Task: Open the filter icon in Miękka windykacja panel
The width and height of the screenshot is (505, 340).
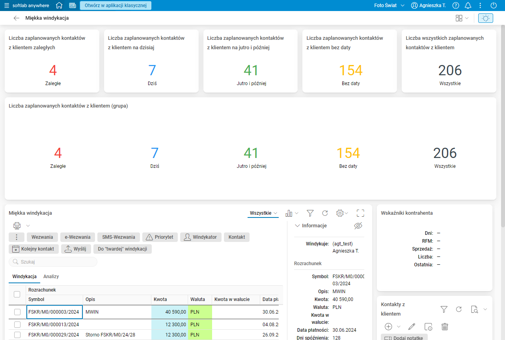Action: click(x=310, y=213)
